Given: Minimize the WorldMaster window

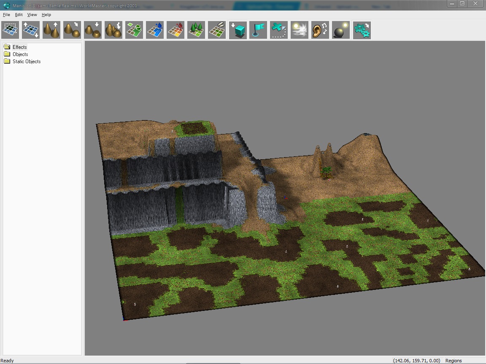Looking at the screenshot, I should 452,4.
